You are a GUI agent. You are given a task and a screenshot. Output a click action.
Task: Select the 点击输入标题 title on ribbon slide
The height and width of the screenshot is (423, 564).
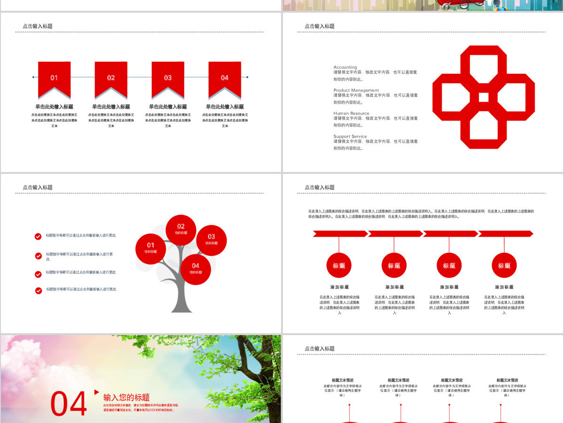(38, 26)
